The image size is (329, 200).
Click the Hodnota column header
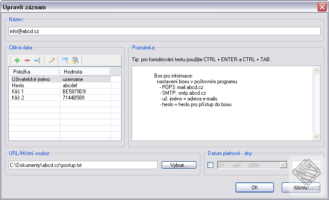(85, 71)
